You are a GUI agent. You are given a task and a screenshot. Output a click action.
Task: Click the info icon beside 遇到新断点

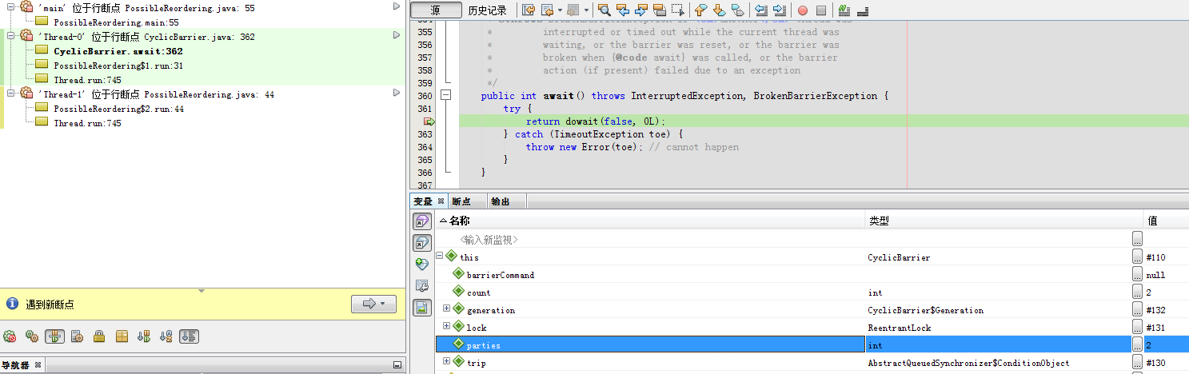pos(12,304)
